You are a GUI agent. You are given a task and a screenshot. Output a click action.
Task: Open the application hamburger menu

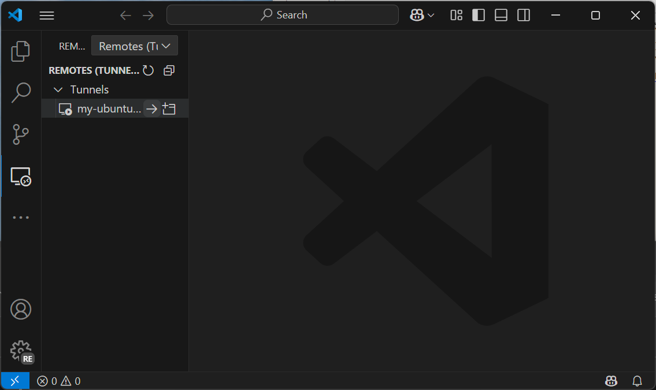[x=47, y=16]
